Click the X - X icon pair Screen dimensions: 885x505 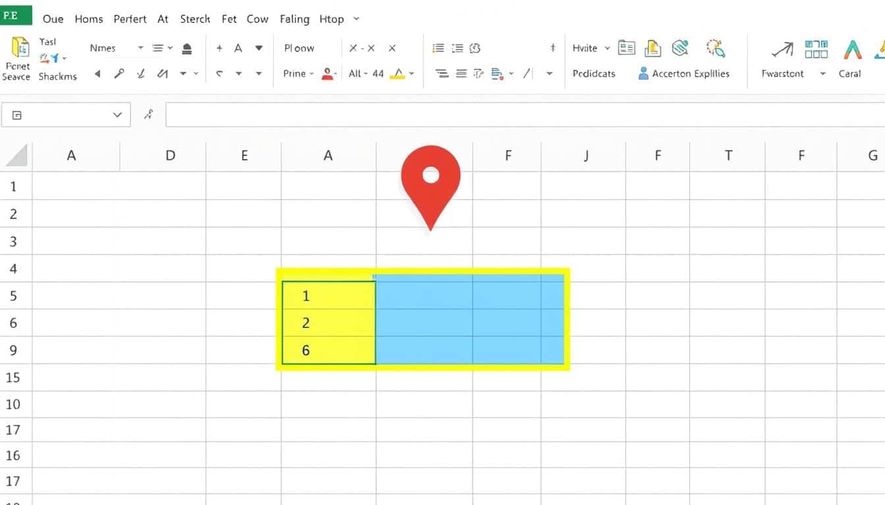(x=362, y=48)
